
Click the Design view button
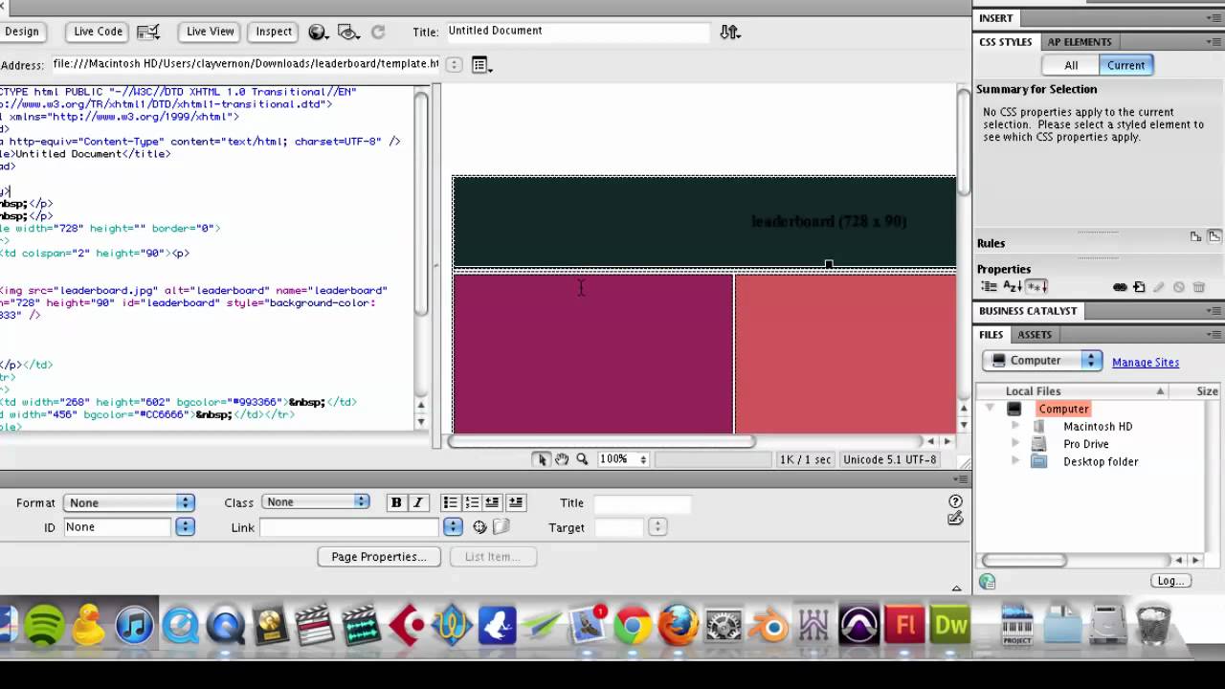(x=21, y=32)
